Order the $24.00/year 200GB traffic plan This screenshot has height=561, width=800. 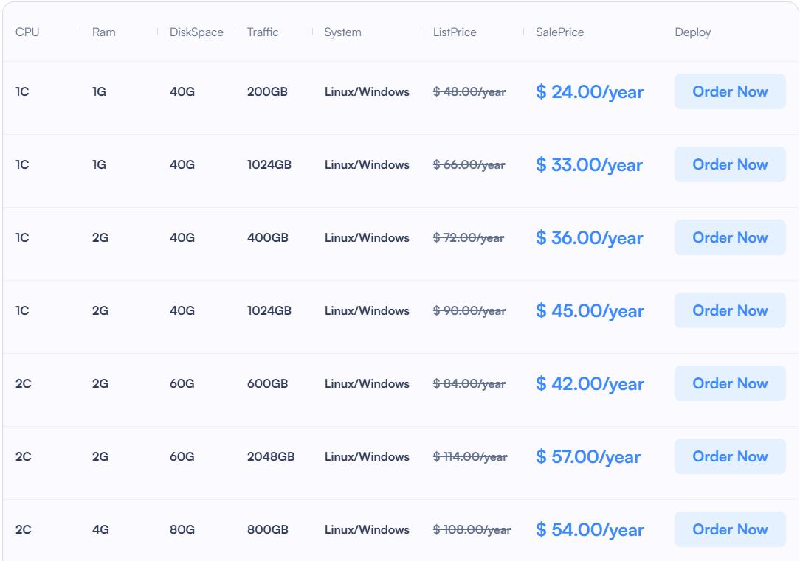730,91
